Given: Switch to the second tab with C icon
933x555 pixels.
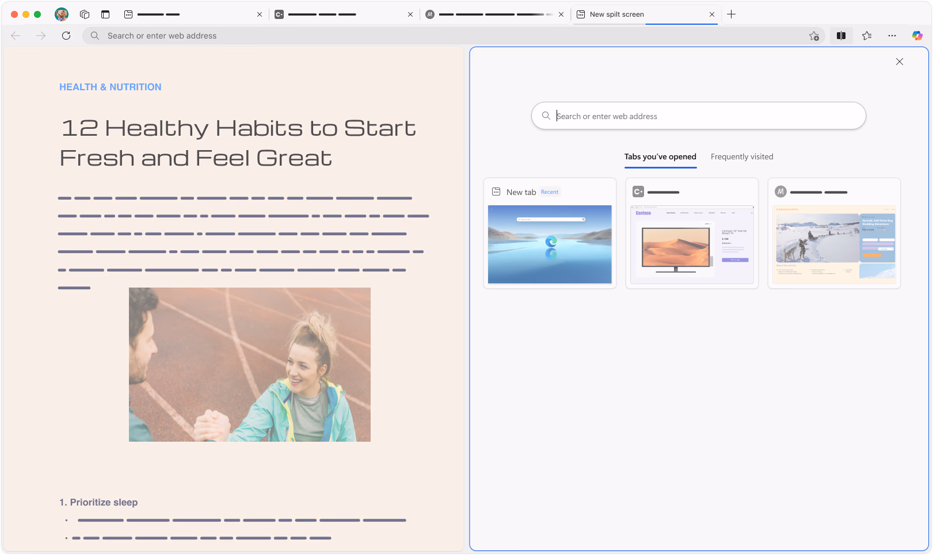Looking at the screenshot, I should [344, 14].
